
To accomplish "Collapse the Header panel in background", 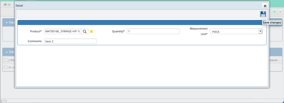I will pyautogui.click(x=7, y=22).
